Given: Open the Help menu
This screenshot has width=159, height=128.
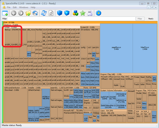Looking at the screenshot, I should [x=33, y=7].
